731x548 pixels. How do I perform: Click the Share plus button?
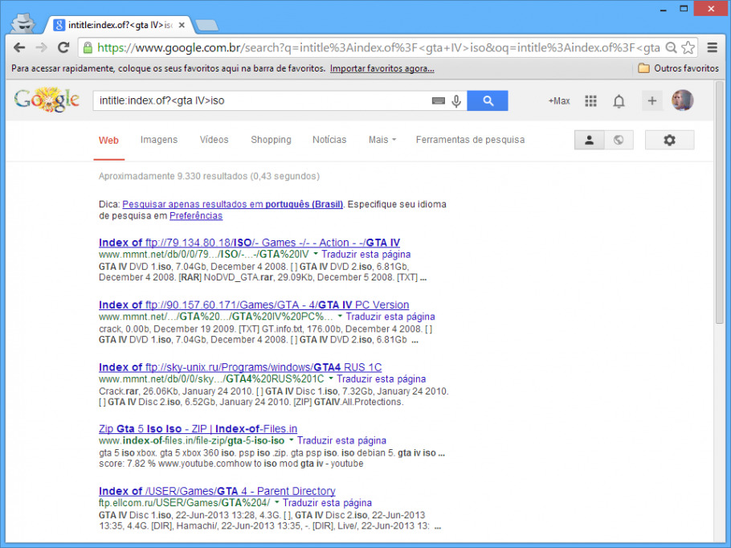tap(651, 100)
